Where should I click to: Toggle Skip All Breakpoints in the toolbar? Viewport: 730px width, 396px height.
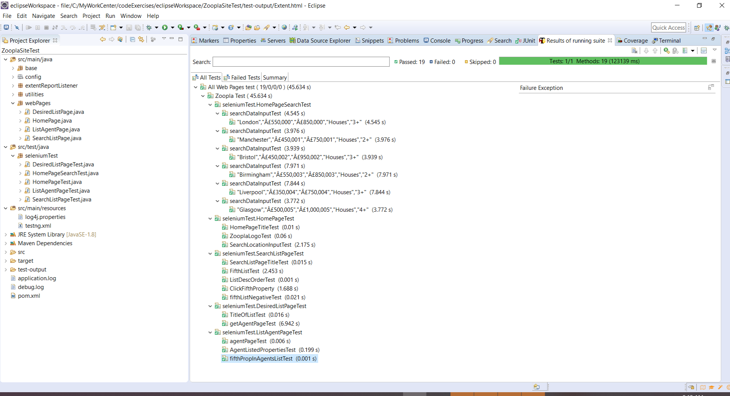tap(17, 27)
